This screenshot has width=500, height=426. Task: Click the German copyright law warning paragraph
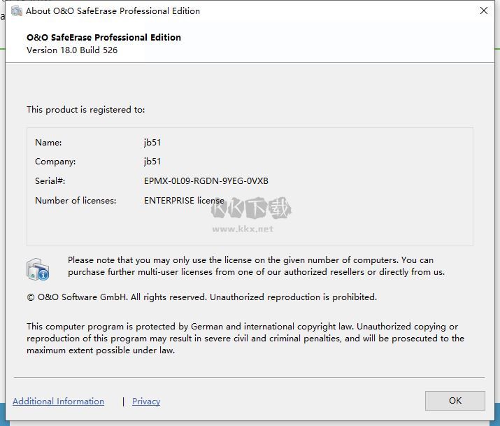point(245,339)
